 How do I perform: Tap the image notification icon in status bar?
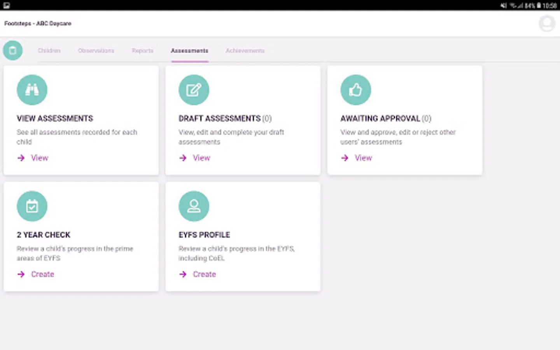[7, 5]
